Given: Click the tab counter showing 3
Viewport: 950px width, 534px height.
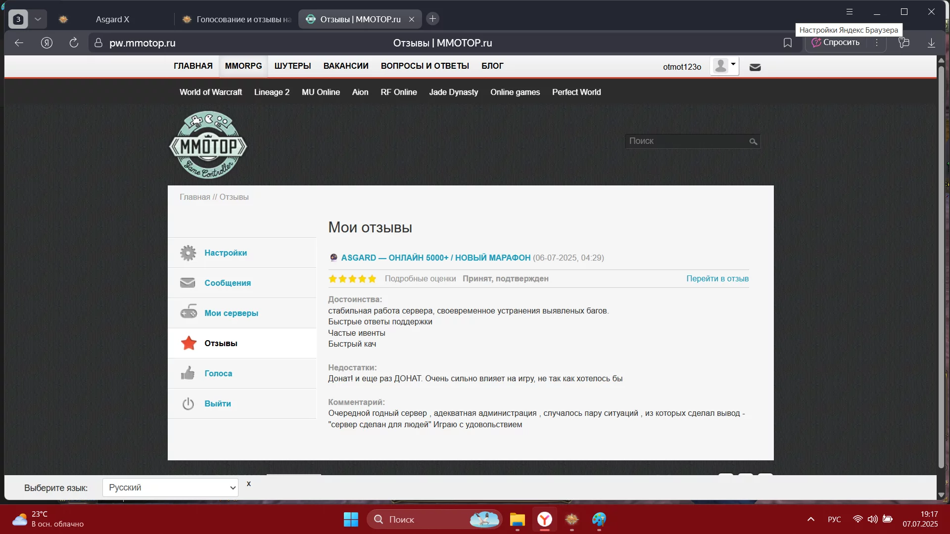Looking at the screenshot, I should [18, 19].
